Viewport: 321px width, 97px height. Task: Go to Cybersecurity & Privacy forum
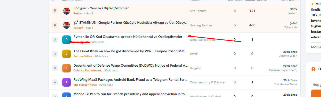pyautogui.click(x=207, y=82)
